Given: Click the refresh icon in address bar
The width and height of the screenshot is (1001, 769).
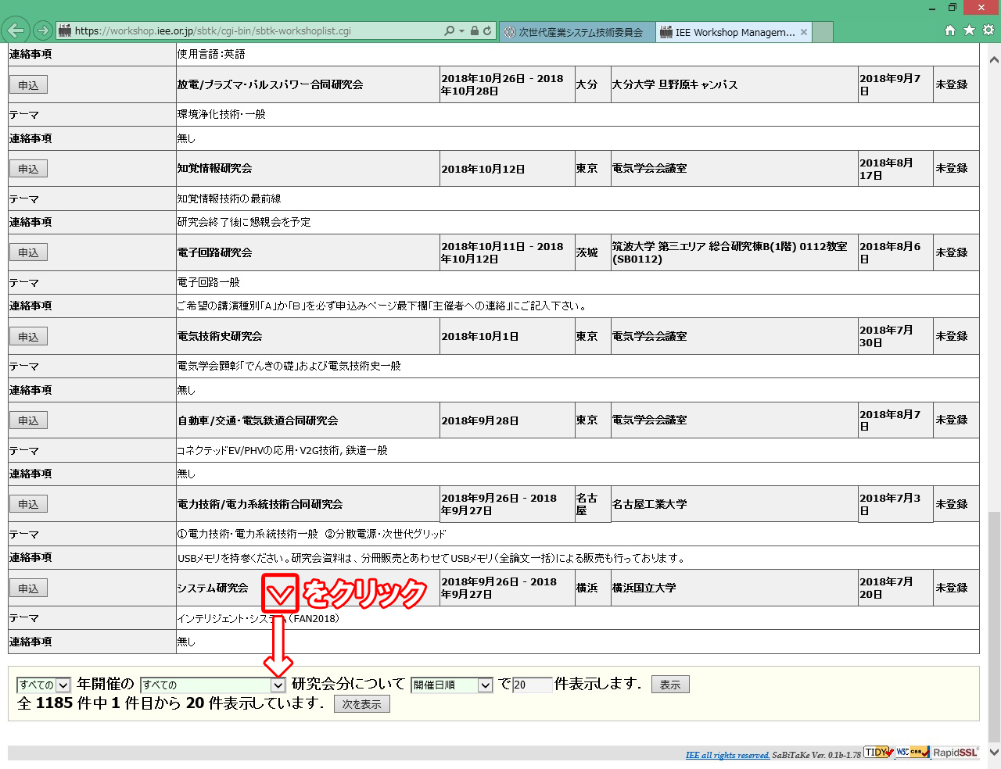Looking at the screenshot, I should pyautogui.click(x=487, y=30).
